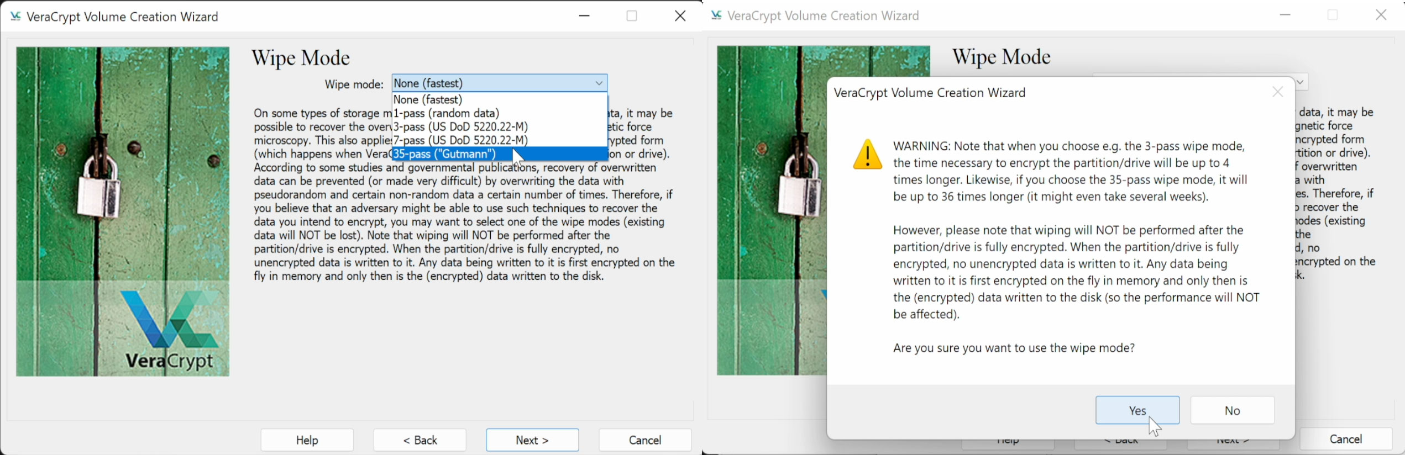Click the dropdown arrow behind the warning dialog

click(x=1301, y=82)
